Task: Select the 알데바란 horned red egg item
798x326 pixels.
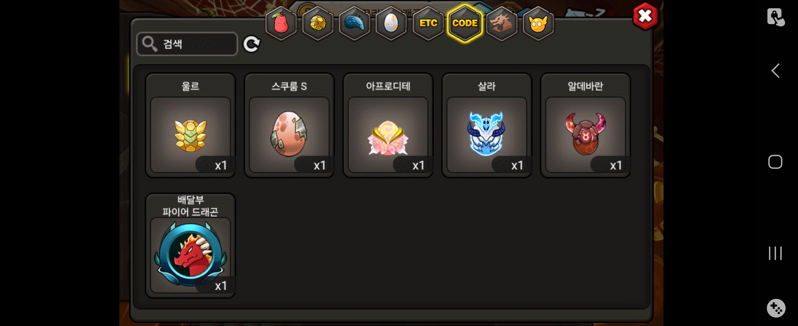Action: point(586,125)
